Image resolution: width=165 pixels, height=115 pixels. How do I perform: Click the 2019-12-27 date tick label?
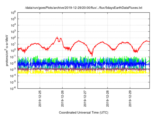click(x=85, y=98)
